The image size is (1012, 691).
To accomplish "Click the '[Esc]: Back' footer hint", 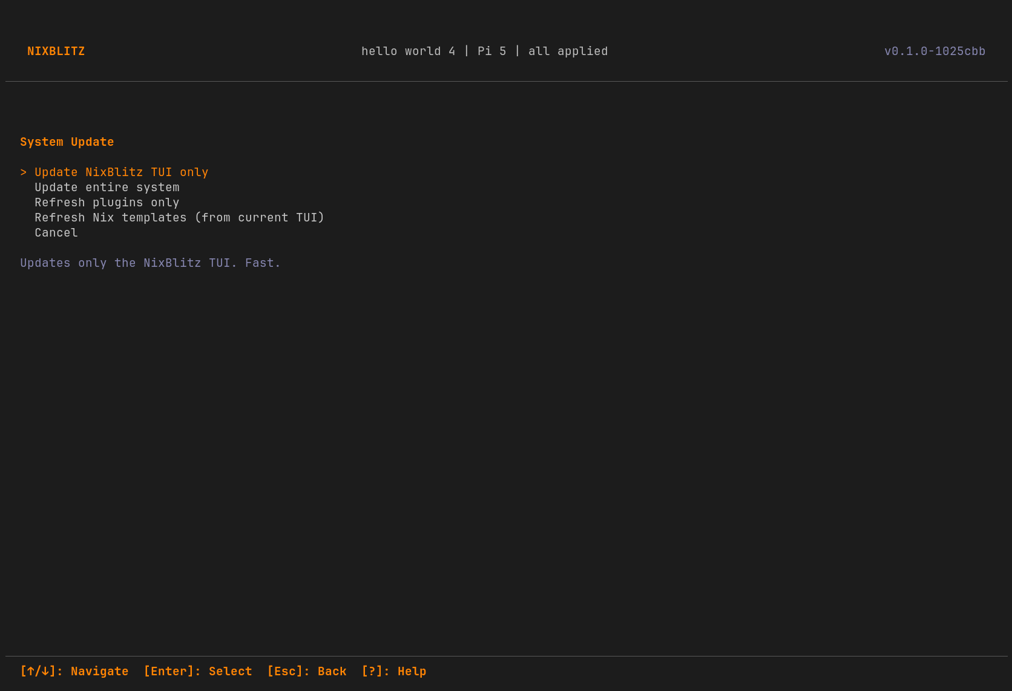I will (x=307, y=672).
